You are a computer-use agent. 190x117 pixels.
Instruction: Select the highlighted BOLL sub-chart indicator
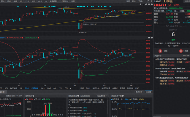(x=27, y=88)
